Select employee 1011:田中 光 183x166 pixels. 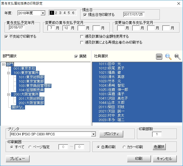point(137,64)
